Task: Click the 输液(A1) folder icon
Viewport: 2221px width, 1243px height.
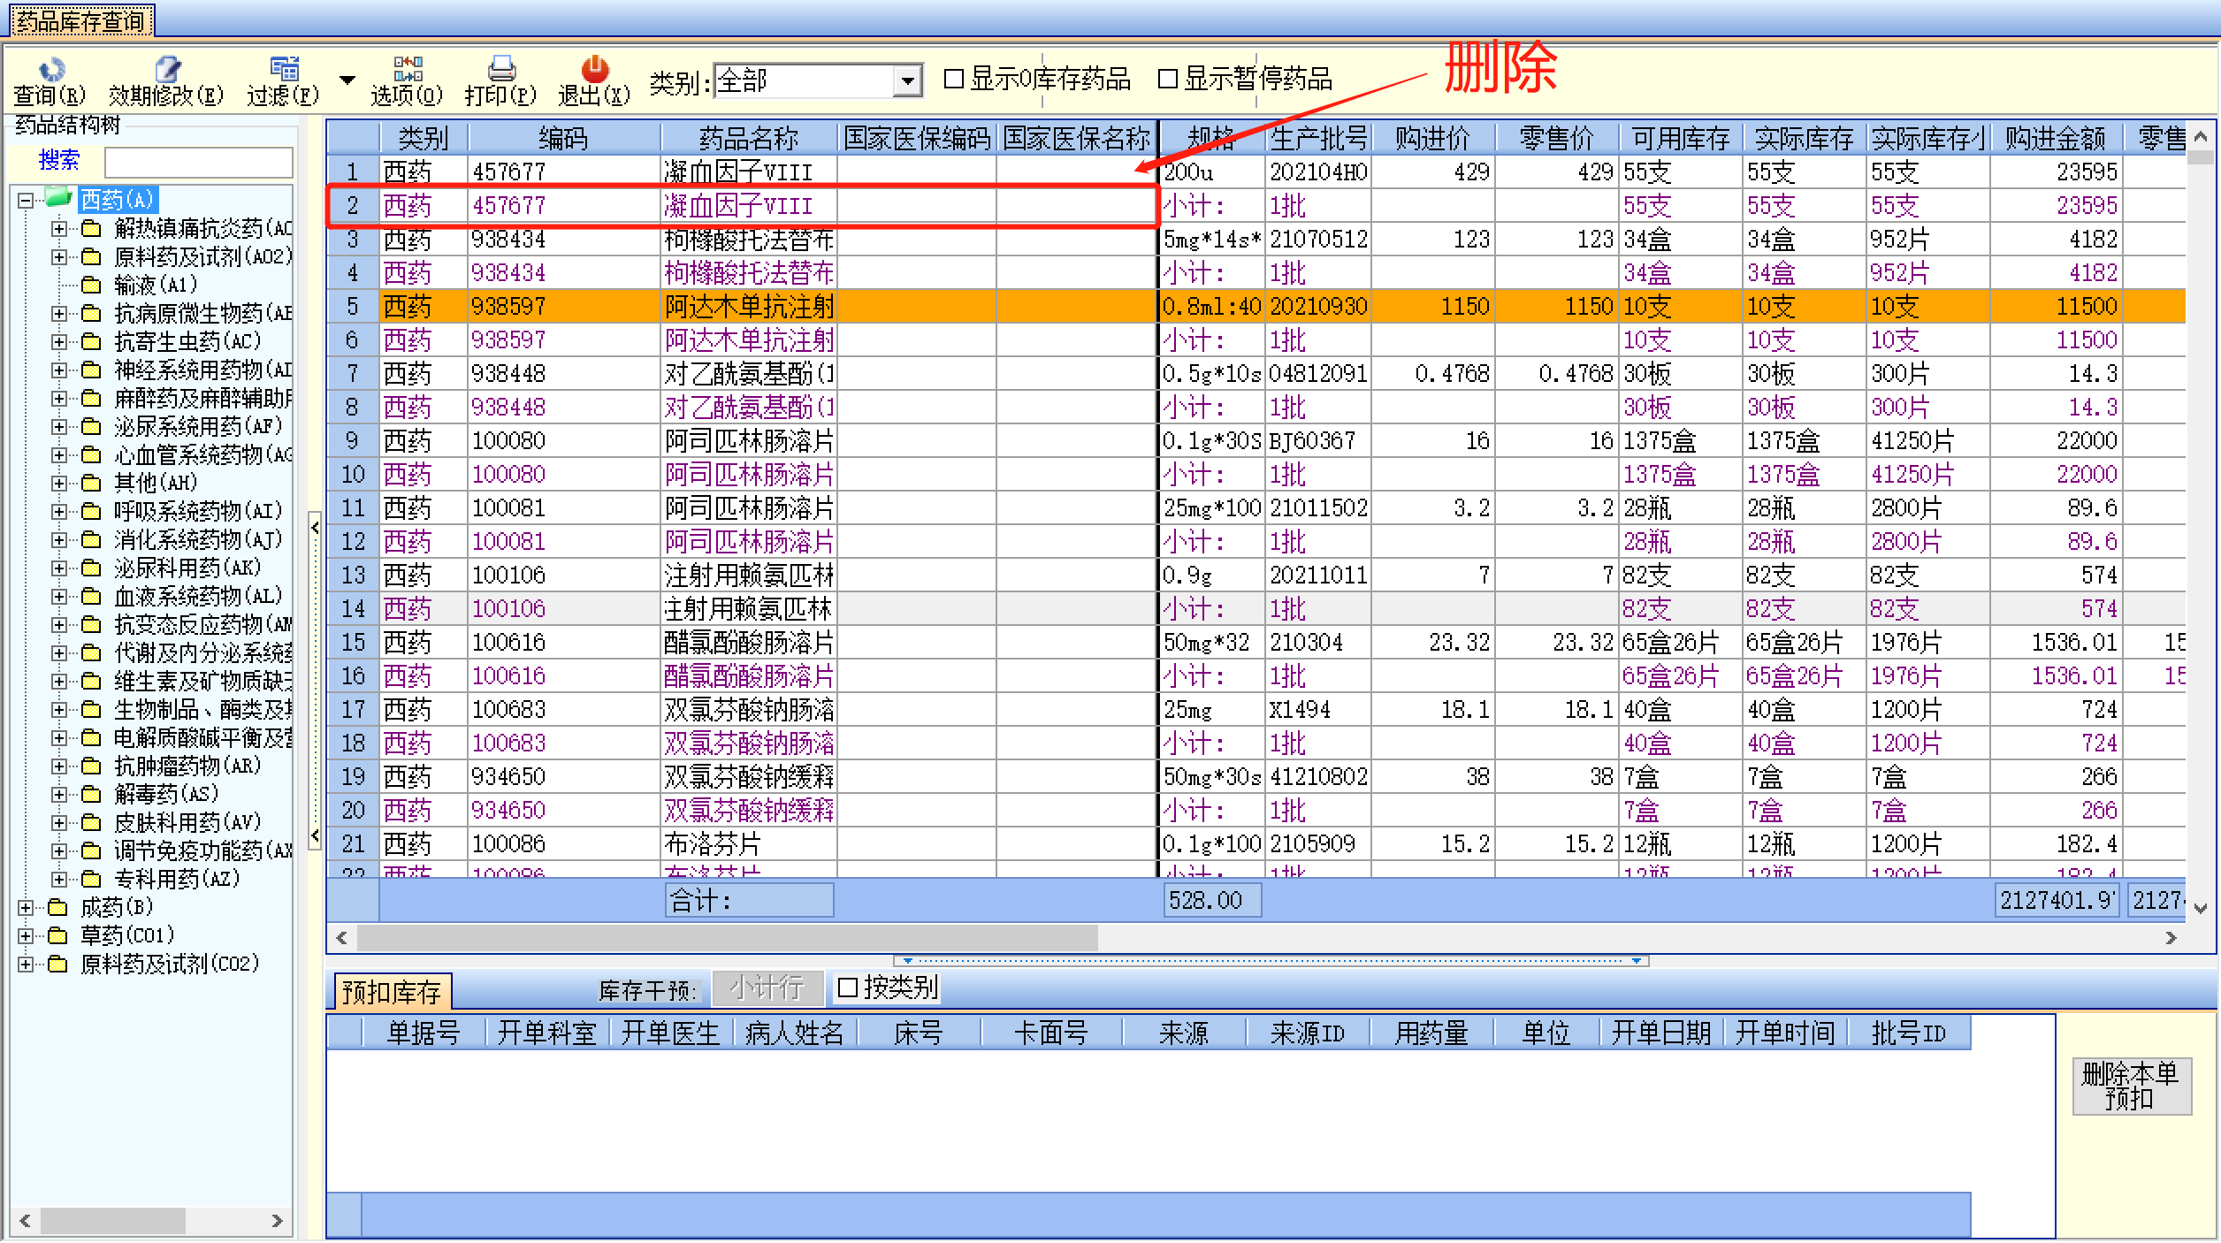Action: [x=90, y=285]
